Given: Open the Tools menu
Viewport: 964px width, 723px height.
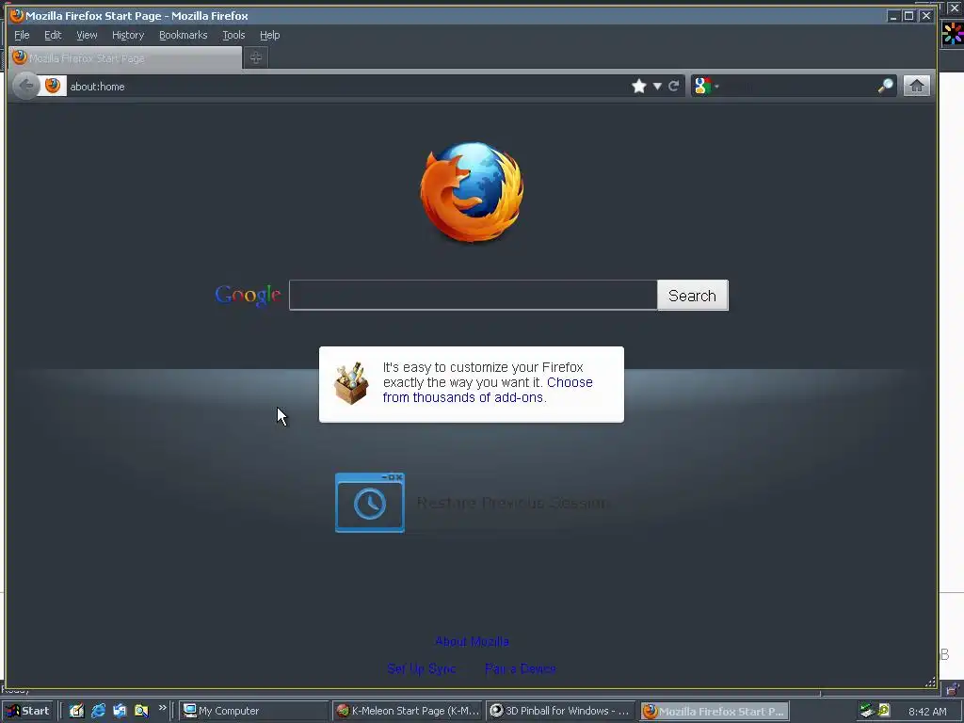Looking at the screenshot, I should pyautogui.click(x=233, y=35).
